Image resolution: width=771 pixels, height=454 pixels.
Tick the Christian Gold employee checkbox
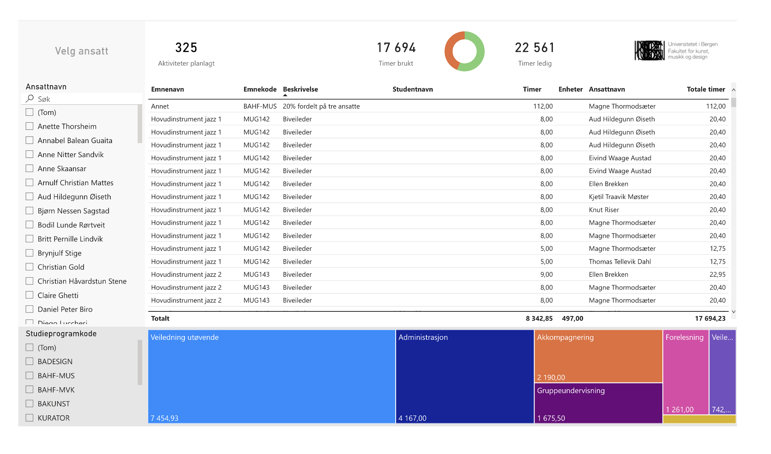29,267
